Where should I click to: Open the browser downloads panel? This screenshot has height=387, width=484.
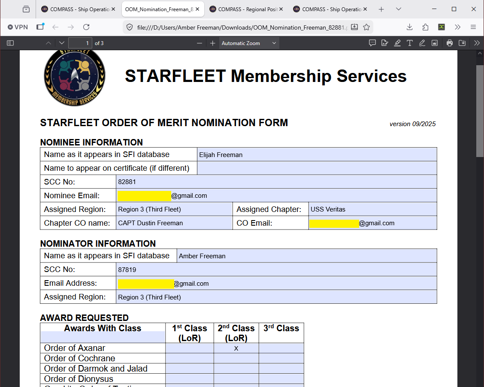tap(410, 27)
